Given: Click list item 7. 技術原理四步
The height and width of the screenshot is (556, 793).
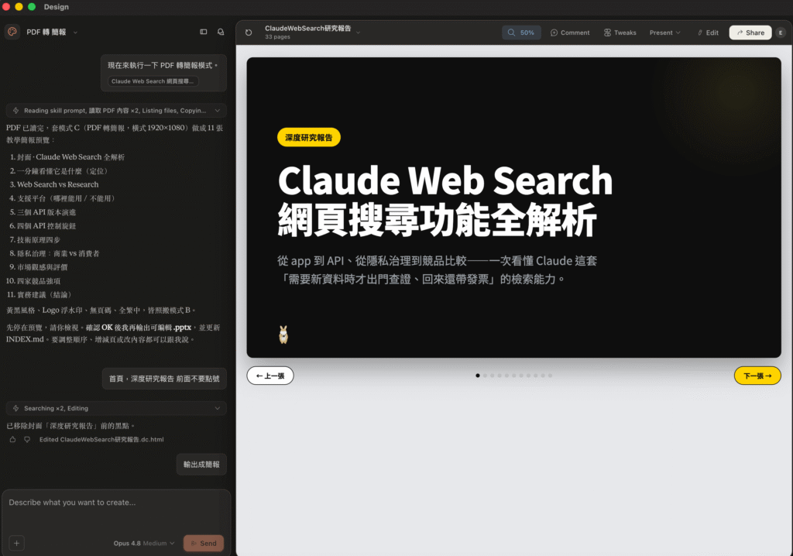Looking at the screenshot, I should coord(35,240).
